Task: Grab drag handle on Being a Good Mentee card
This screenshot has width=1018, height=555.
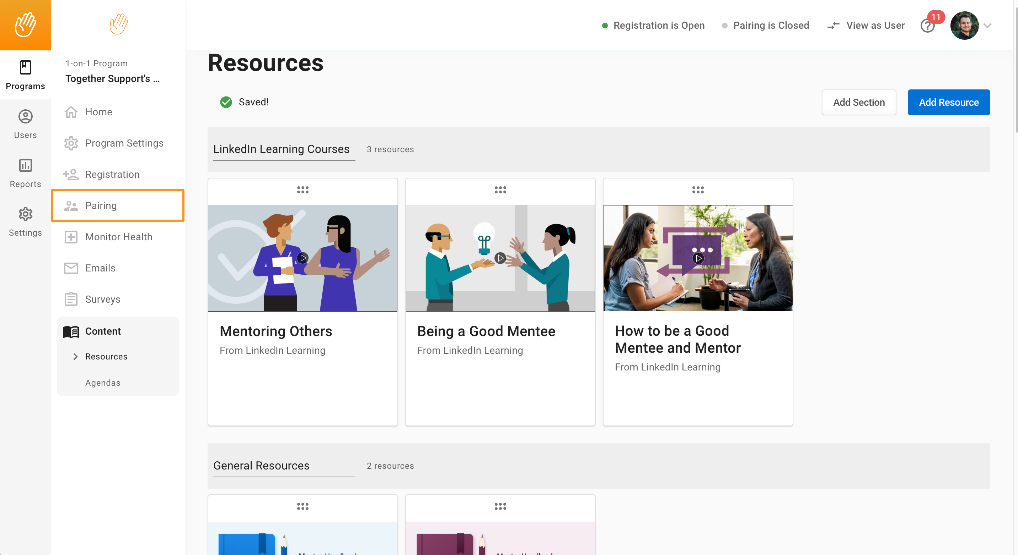Action: (x=500, y=190)
